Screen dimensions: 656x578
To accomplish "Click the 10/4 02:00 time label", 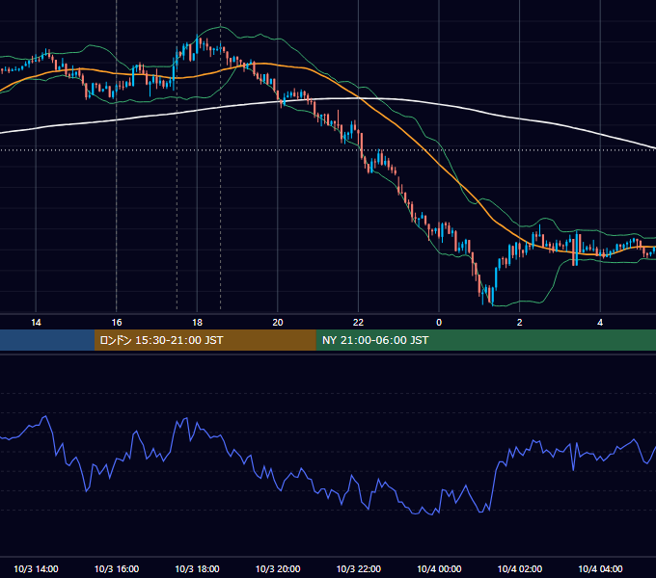I will tap(520, 568).
